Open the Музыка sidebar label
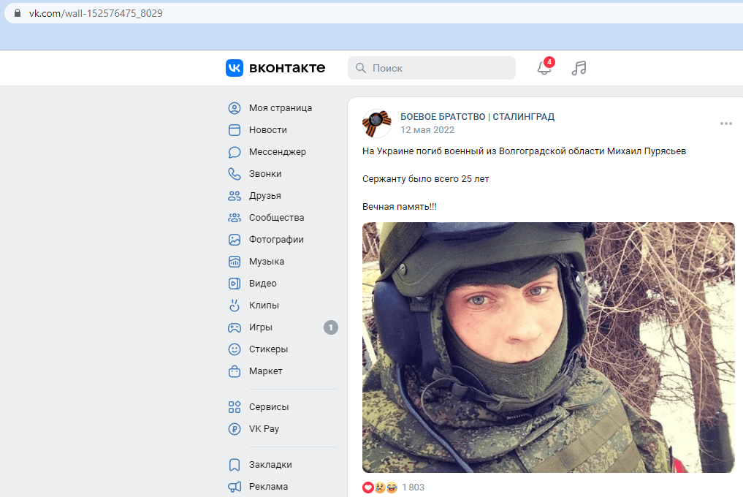743x497 pixels. [x=267, y=262]
